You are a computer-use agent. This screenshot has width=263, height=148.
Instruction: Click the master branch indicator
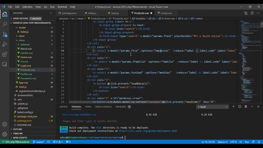39,142
